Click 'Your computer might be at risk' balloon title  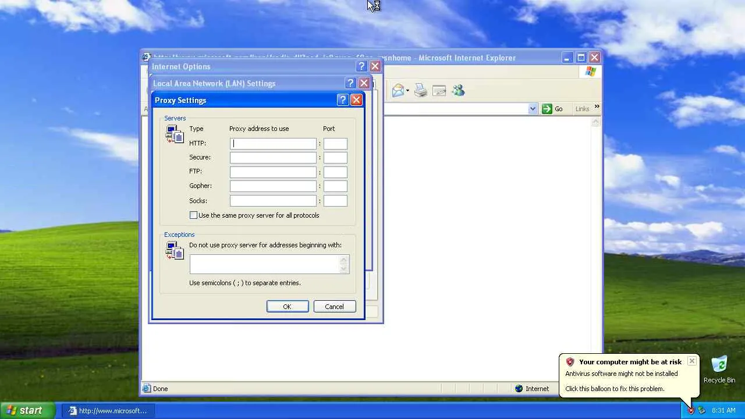pos(630,362)
